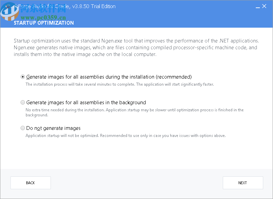Viewport: 273px width, 199px height.
Task: Click the dbForge Studio app icon in title bar
Action: [x=8, y=6]
